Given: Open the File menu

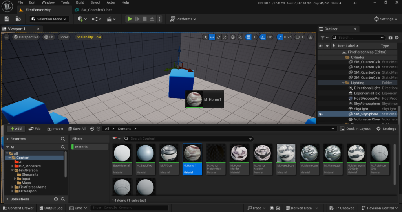Looking at the screenshot, I should (20, 2).
